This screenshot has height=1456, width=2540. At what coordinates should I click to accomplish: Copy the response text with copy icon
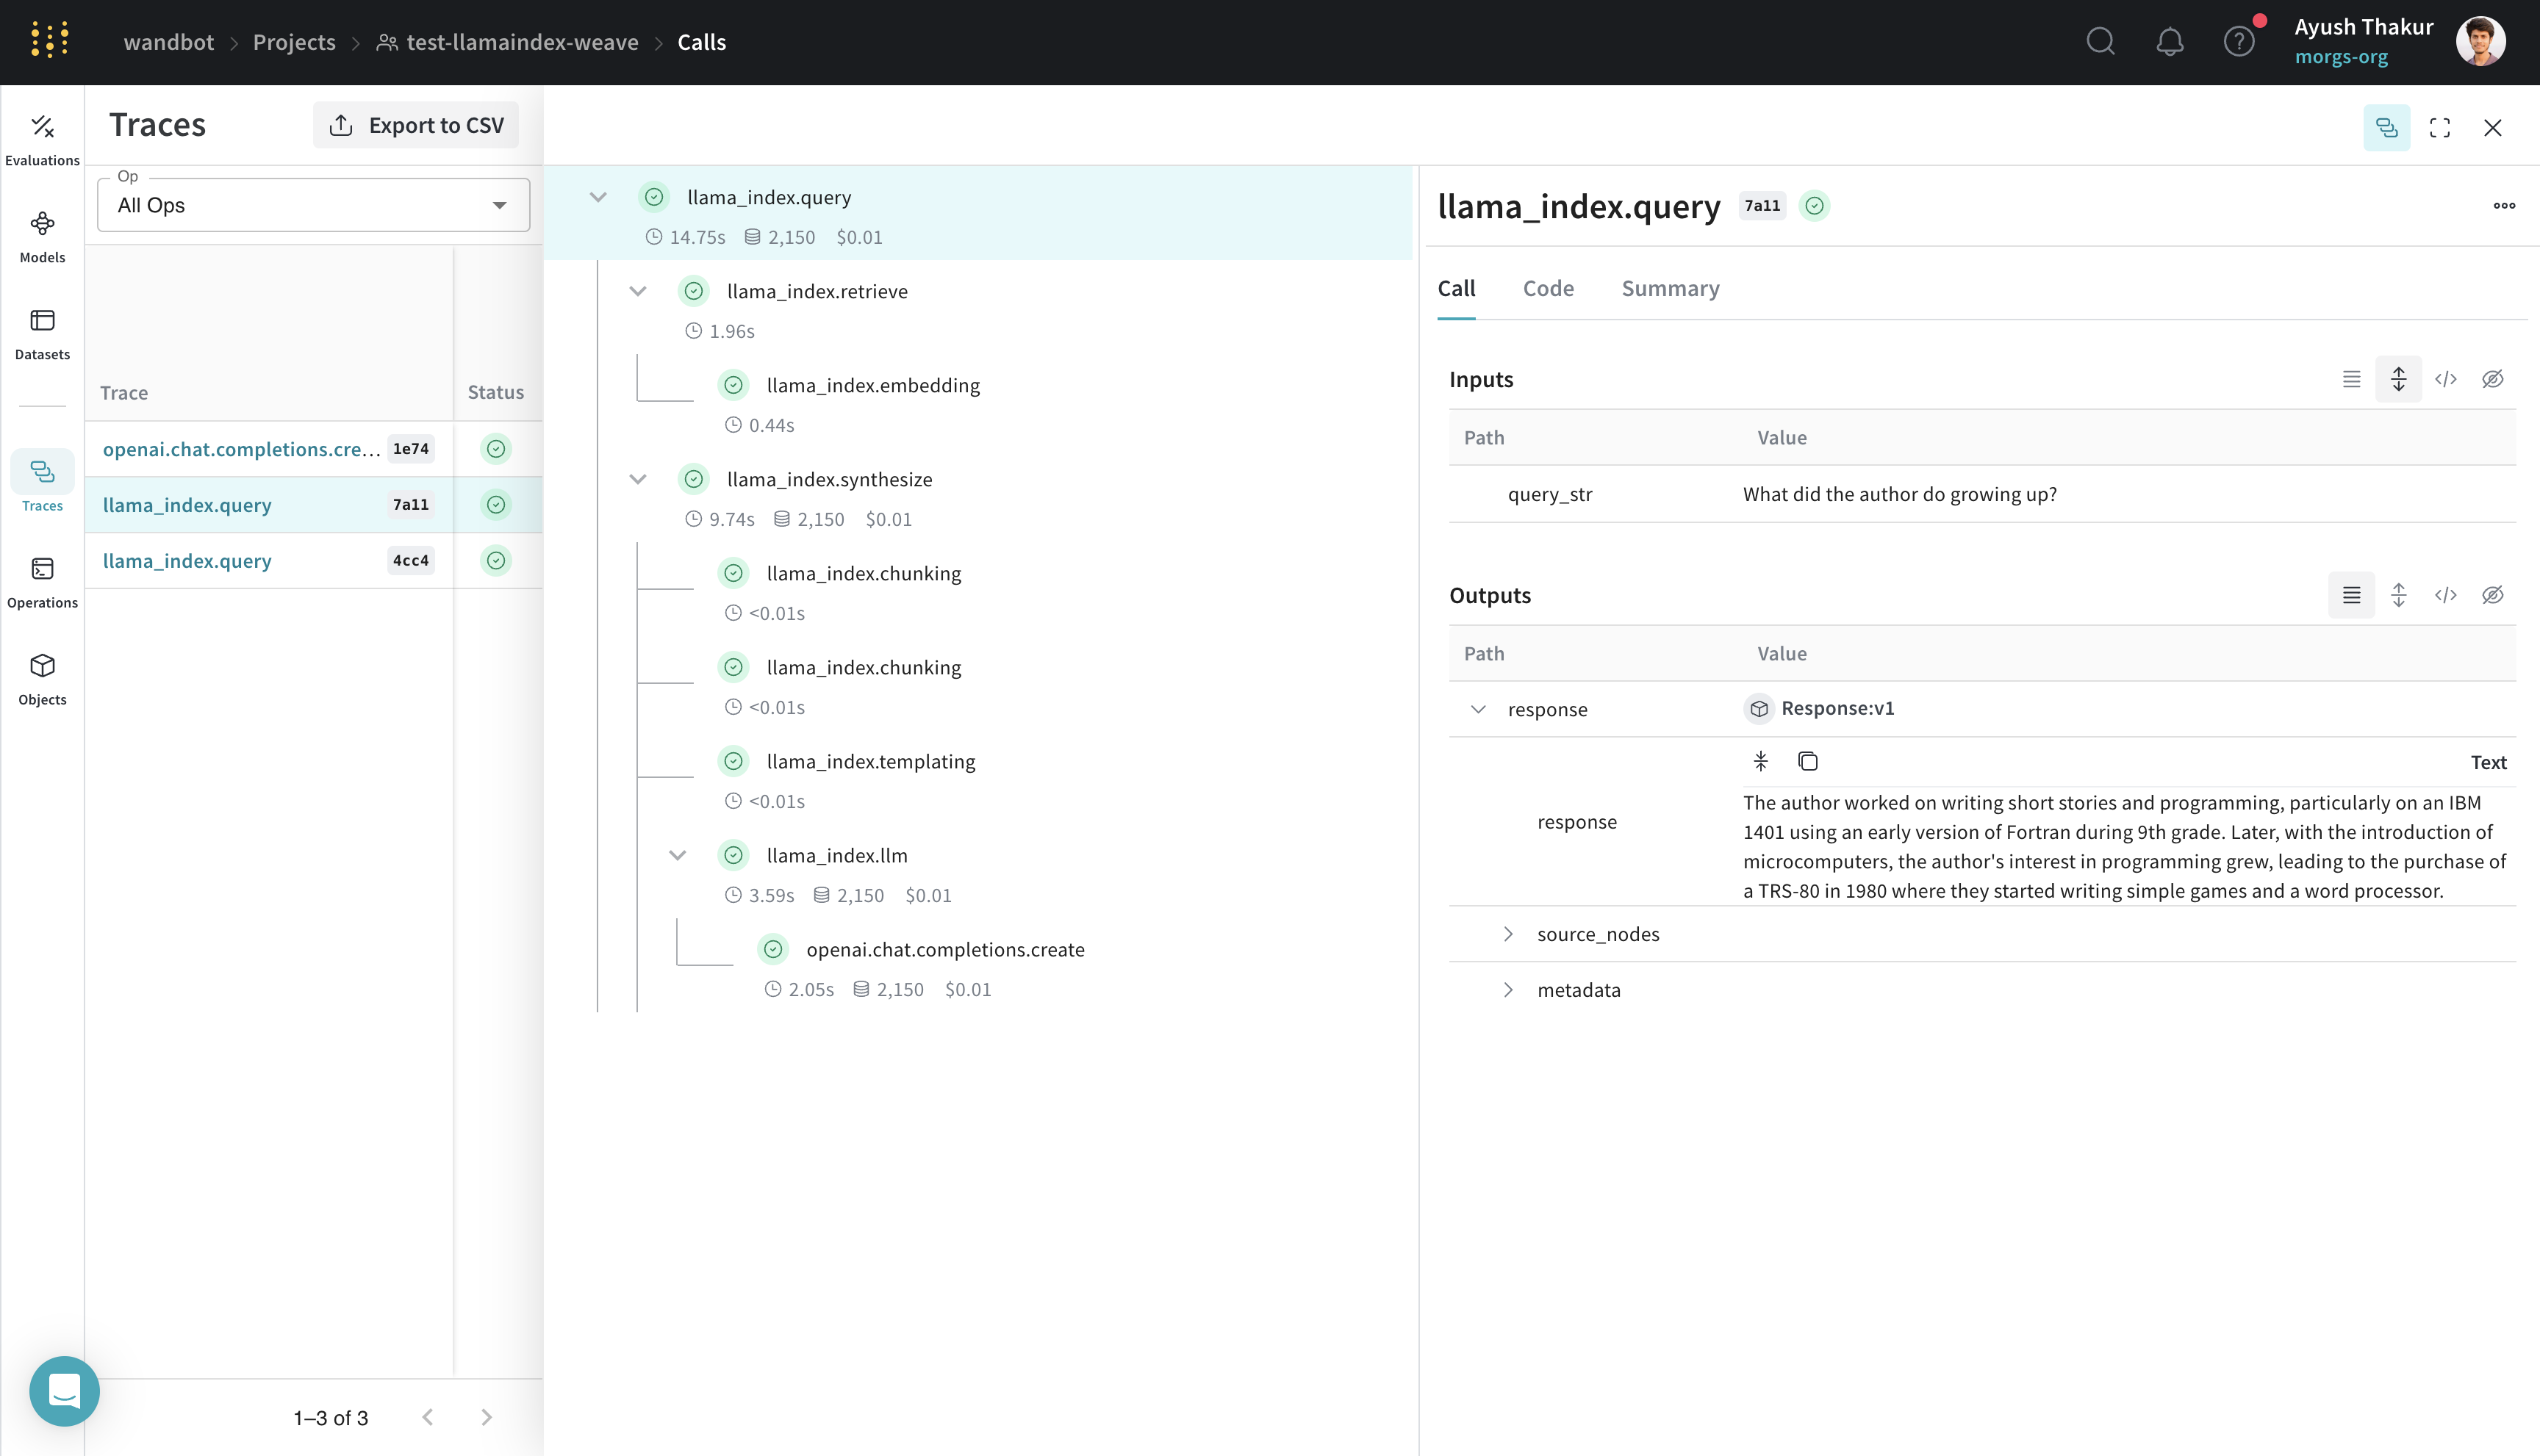coord(1807,761)
